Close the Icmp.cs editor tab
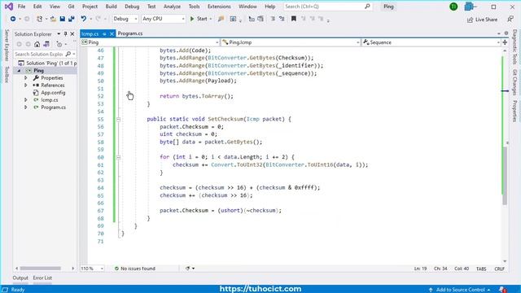 [x=112, y=34]
